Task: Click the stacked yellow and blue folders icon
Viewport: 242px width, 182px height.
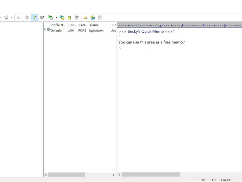Action: [93, 18]
